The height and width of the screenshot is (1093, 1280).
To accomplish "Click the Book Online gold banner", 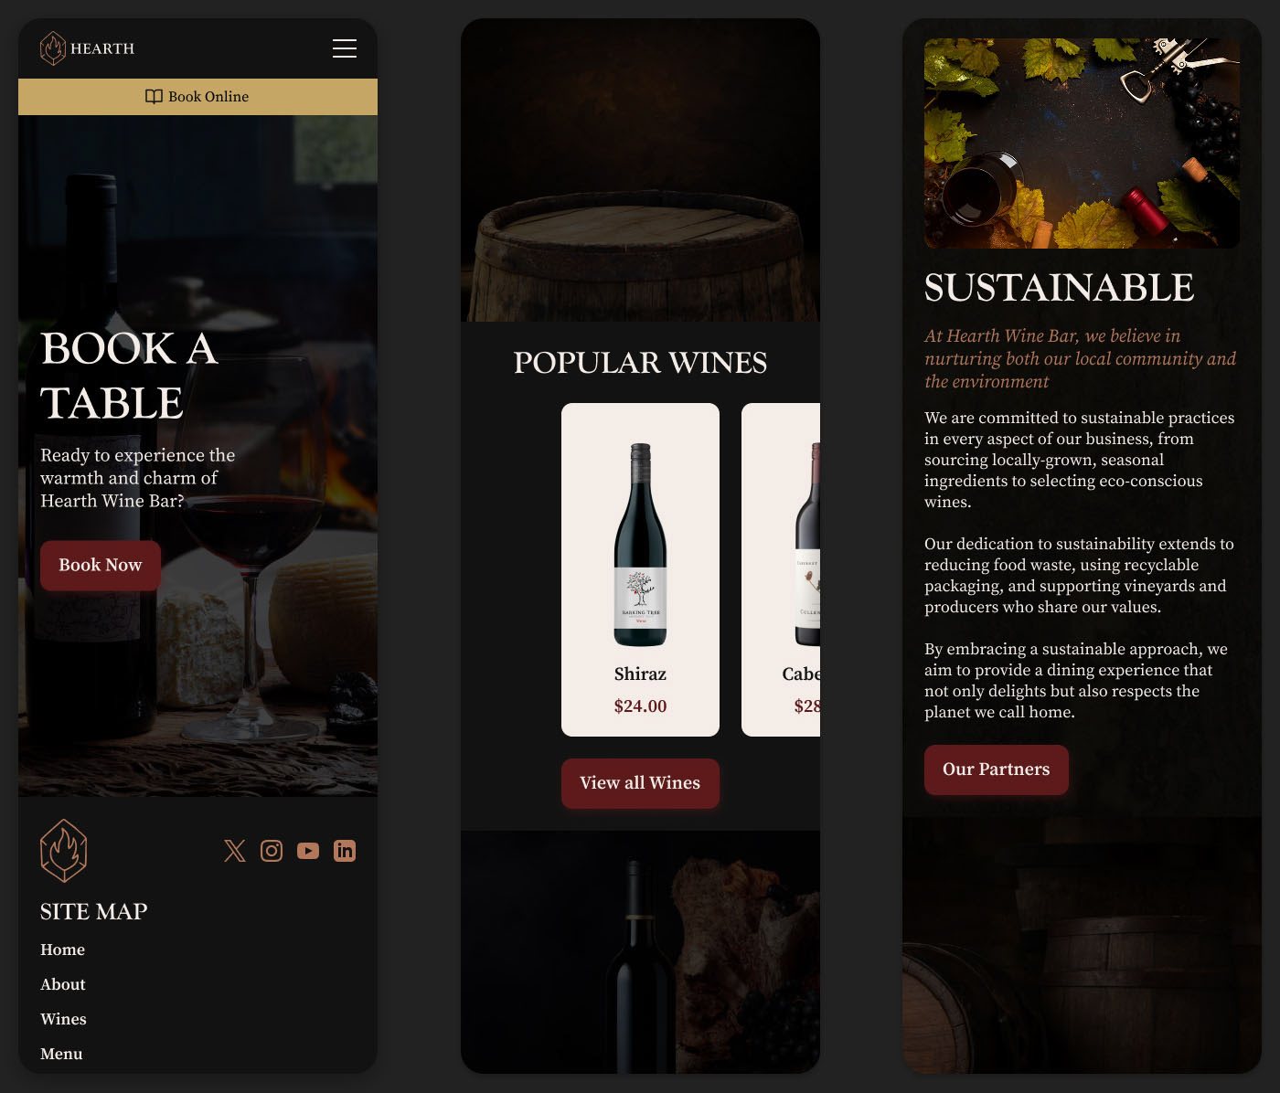I will 197,97.
